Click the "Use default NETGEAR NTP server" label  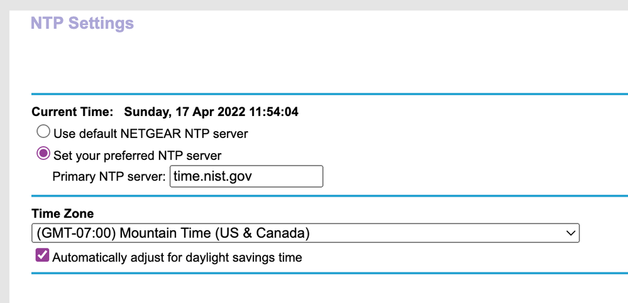[151, 133]
